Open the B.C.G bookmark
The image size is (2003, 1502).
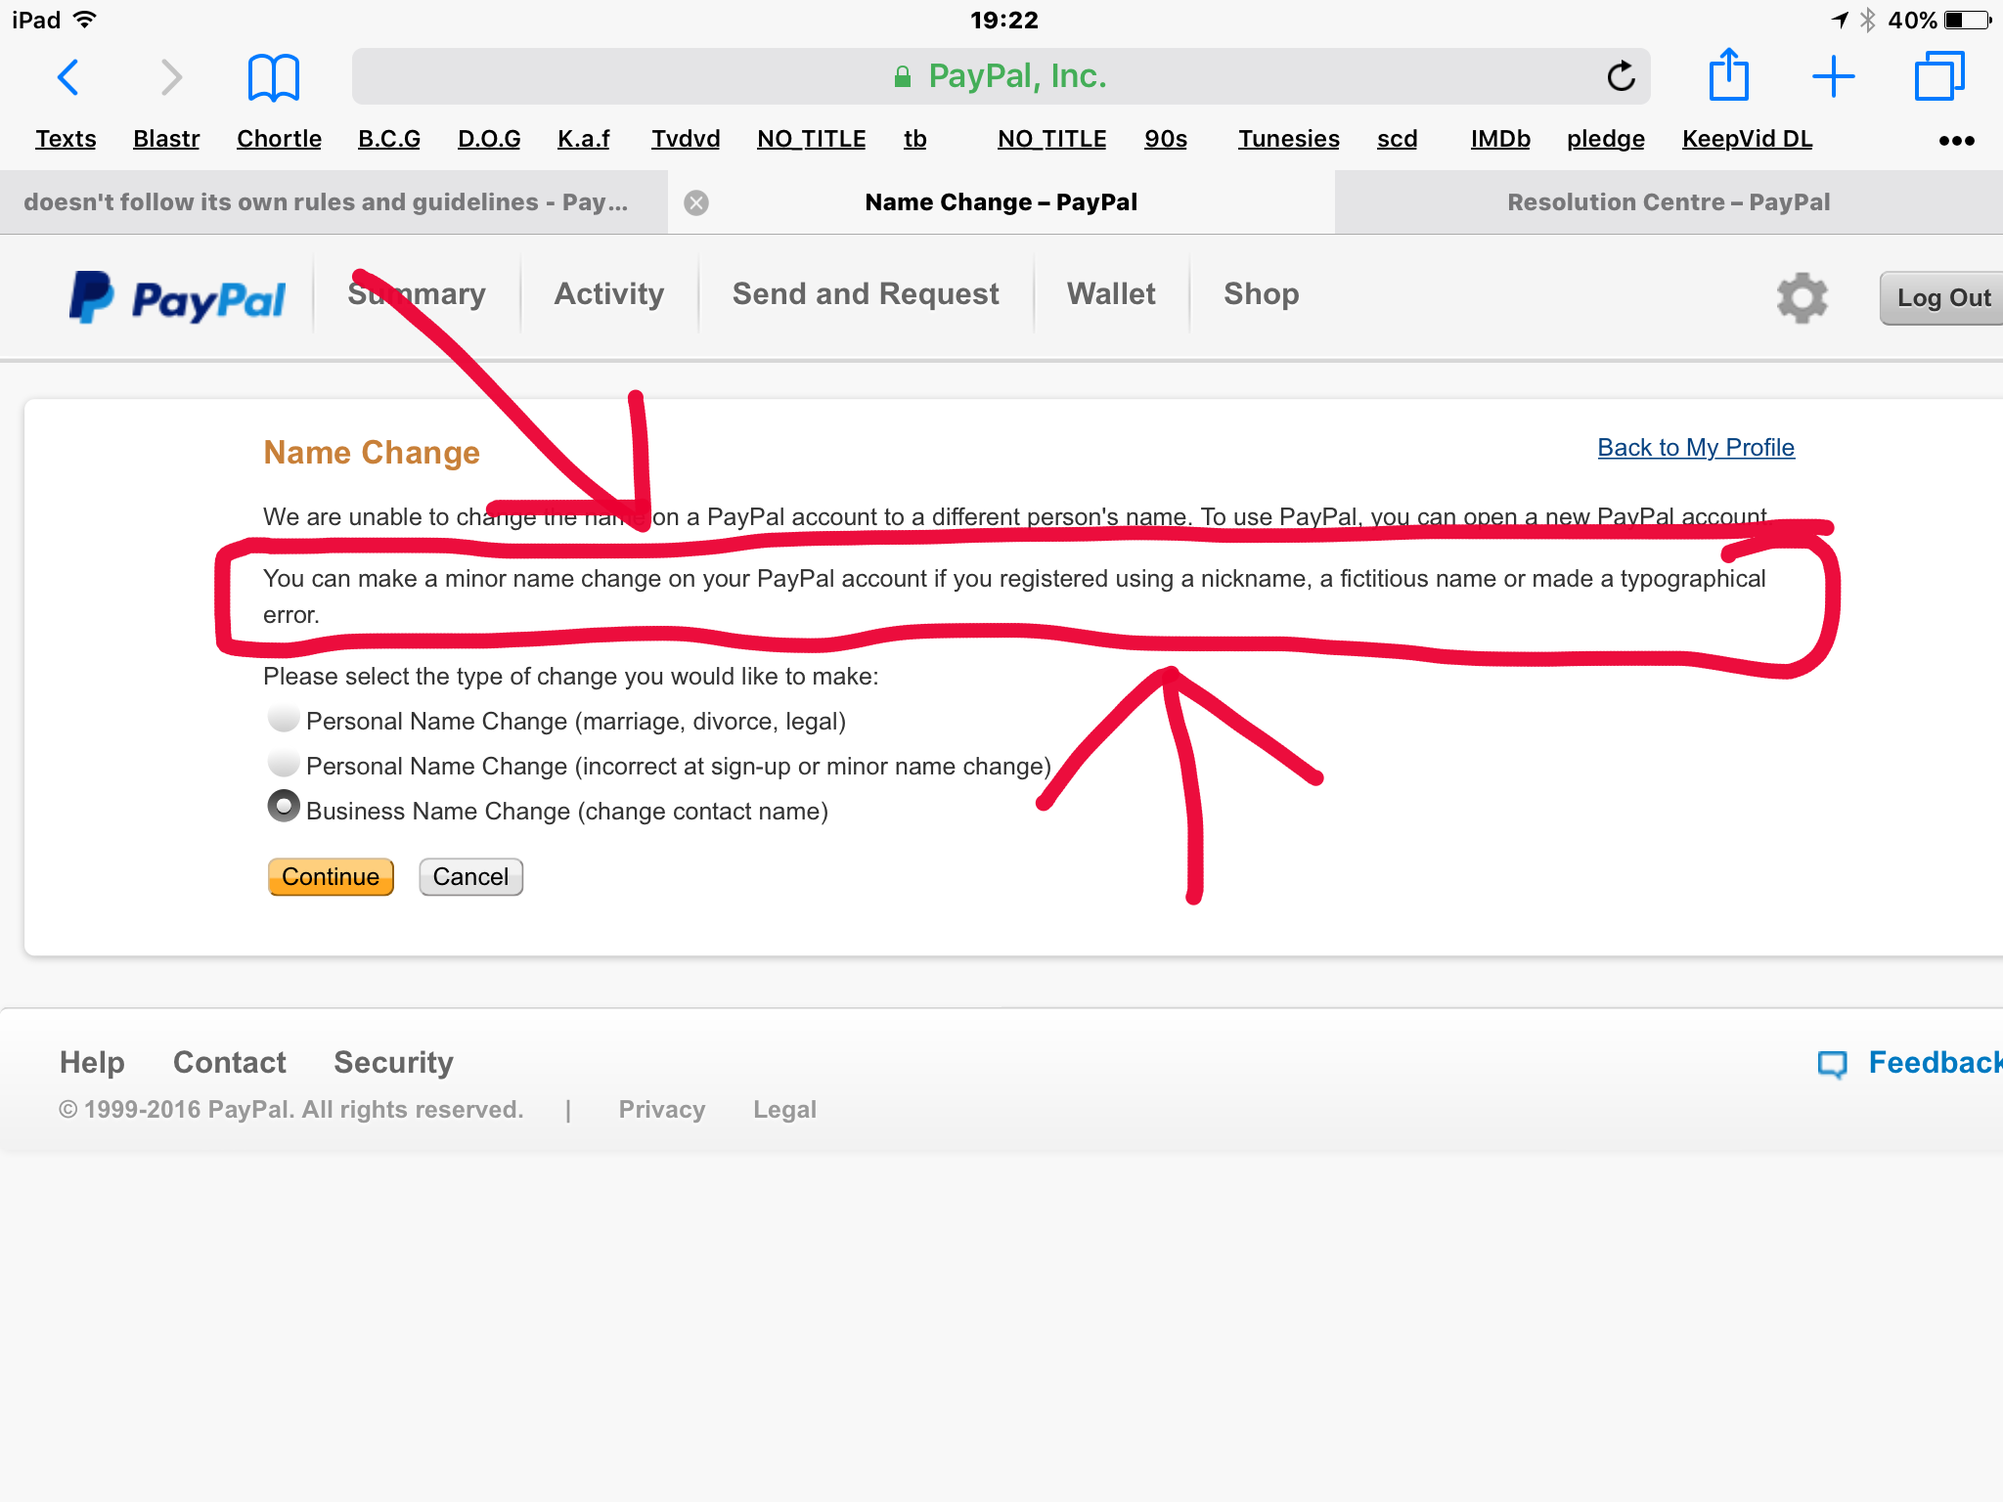(389, 140)
